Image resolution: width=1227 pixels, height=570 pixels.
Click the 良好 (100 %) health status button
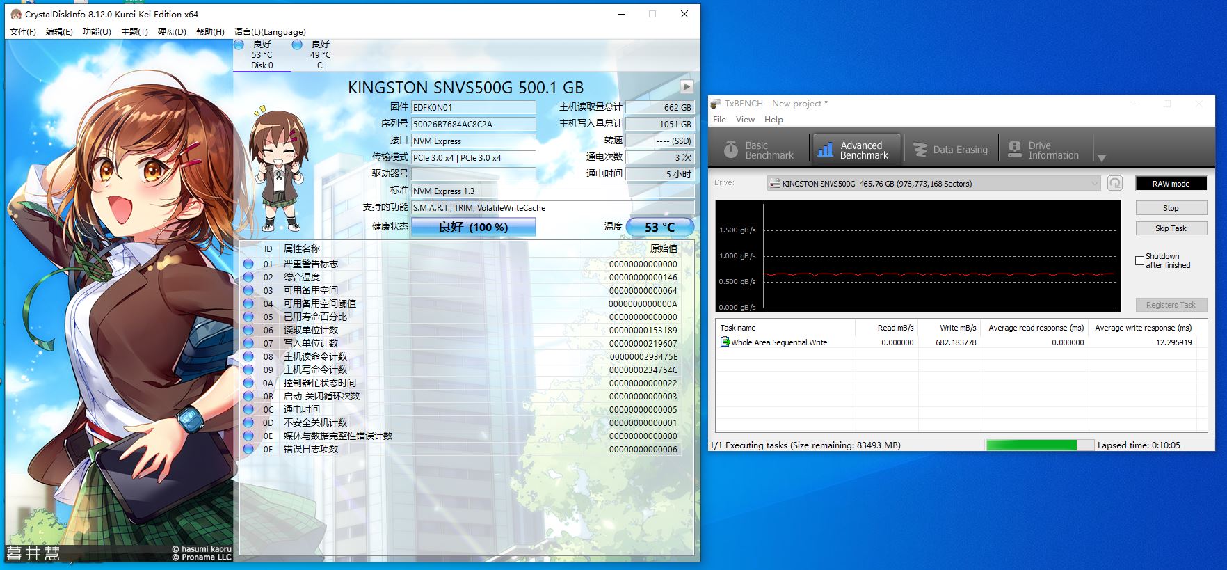(473, 227)
